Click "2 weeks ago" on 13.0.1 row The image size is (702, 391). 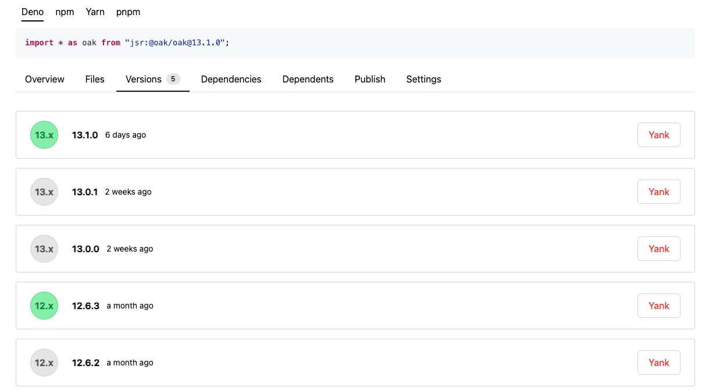[x=128, y=192]
